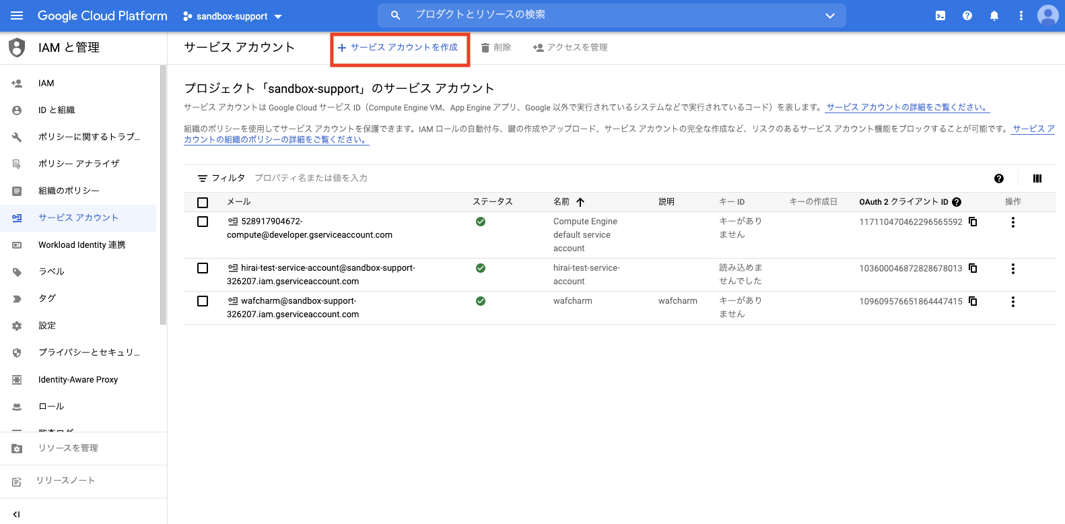
Task: Expand the search bar dropdown arrow
Action: [x=830, y=15]
